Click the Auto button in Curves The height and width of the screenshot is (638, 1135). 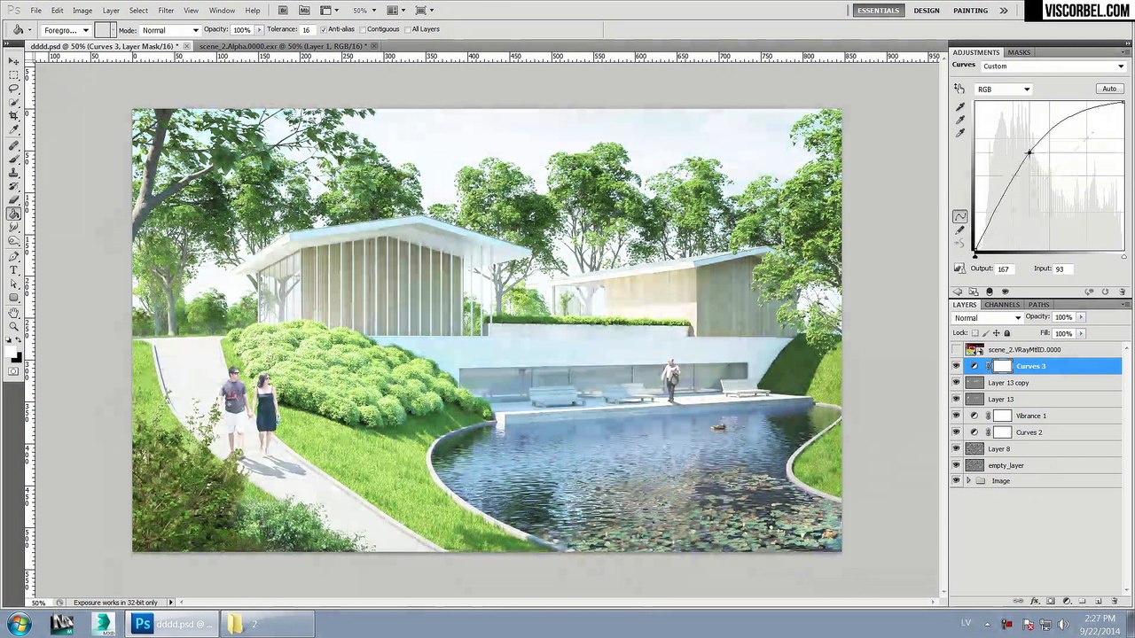1109,89
